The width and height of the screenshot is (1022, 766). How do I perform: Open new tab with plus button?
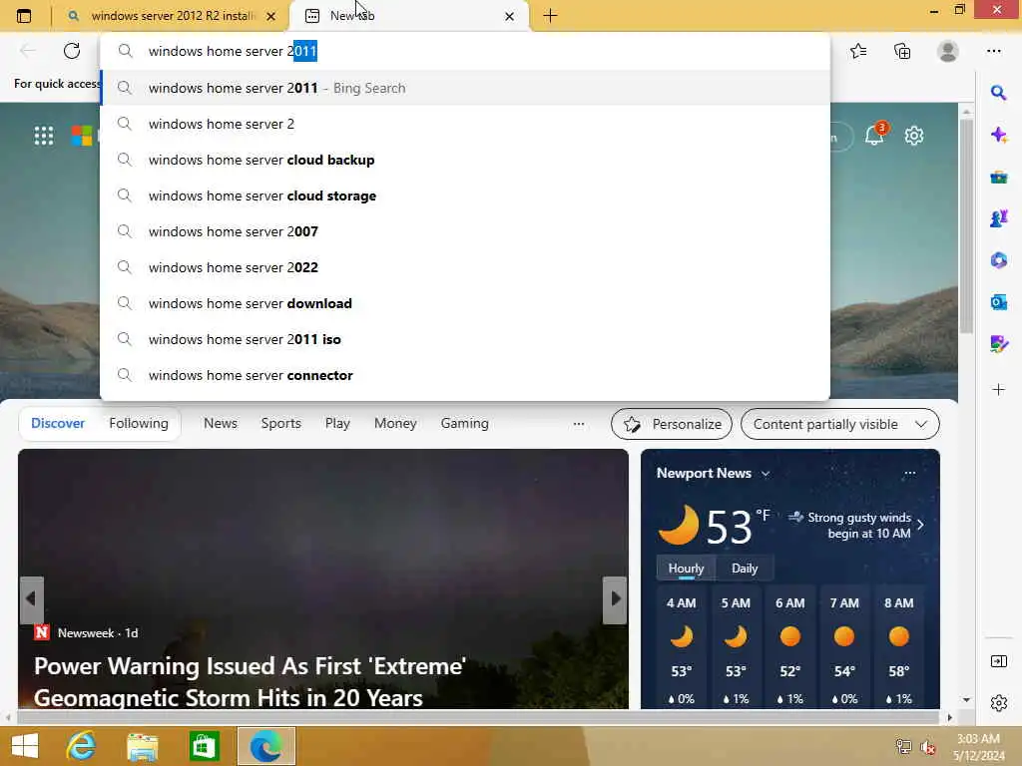point(550,16)
